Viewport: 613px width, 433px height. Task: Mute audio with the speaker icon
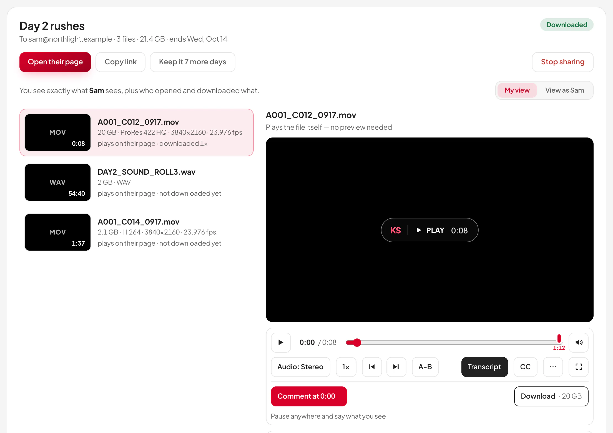pos(579,342)
